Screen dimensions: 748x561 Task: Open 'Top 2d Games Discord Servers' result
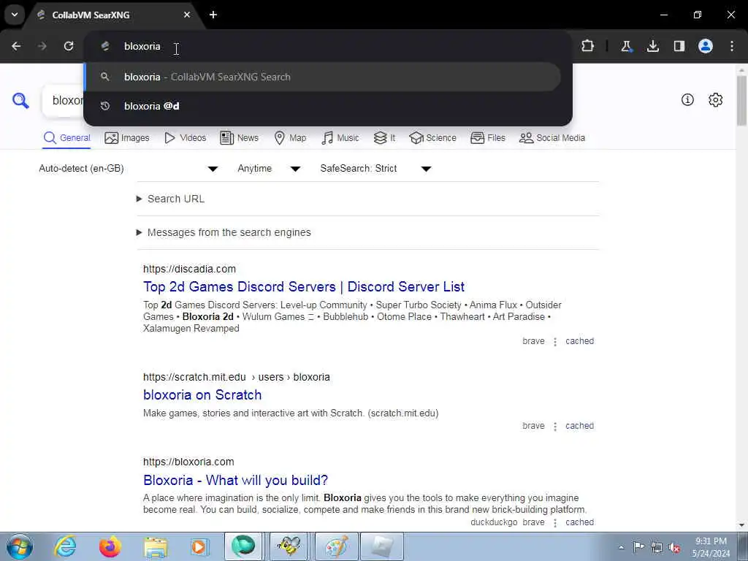[x=304, y=286]
